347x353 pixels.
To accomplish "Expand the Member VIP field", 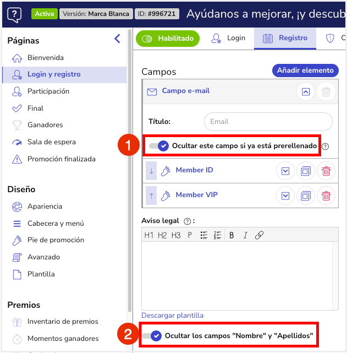I will point(285,195).
